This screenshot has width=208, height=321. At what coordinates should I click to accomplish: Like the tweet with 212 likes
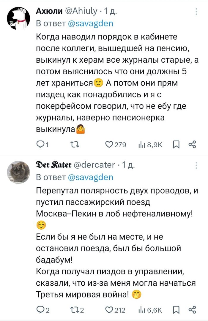coord(110,310)
